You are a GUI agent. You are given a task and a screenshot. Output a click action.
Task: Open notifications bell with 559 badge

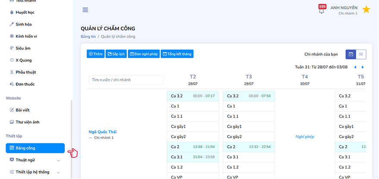(321, 10)
